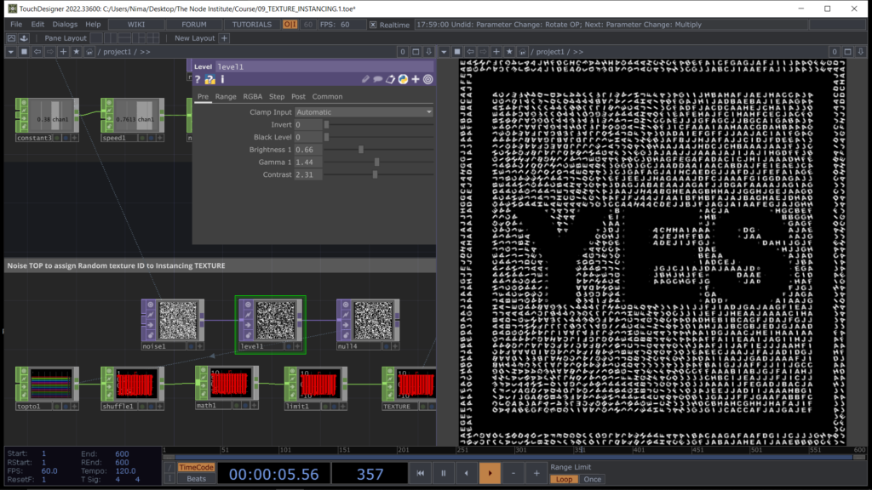This screenshot has width=872, height=490.
Task: Switch to the Range parameter tab
Action: [226, 97]
